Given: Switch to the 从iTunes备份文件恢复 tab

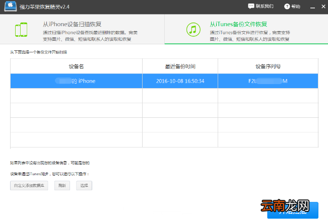Looking at the screenshot, I should pyautogui.click(x=246, y=29).
